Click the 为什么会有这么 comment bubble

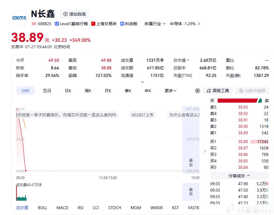(x=183, y=115)
